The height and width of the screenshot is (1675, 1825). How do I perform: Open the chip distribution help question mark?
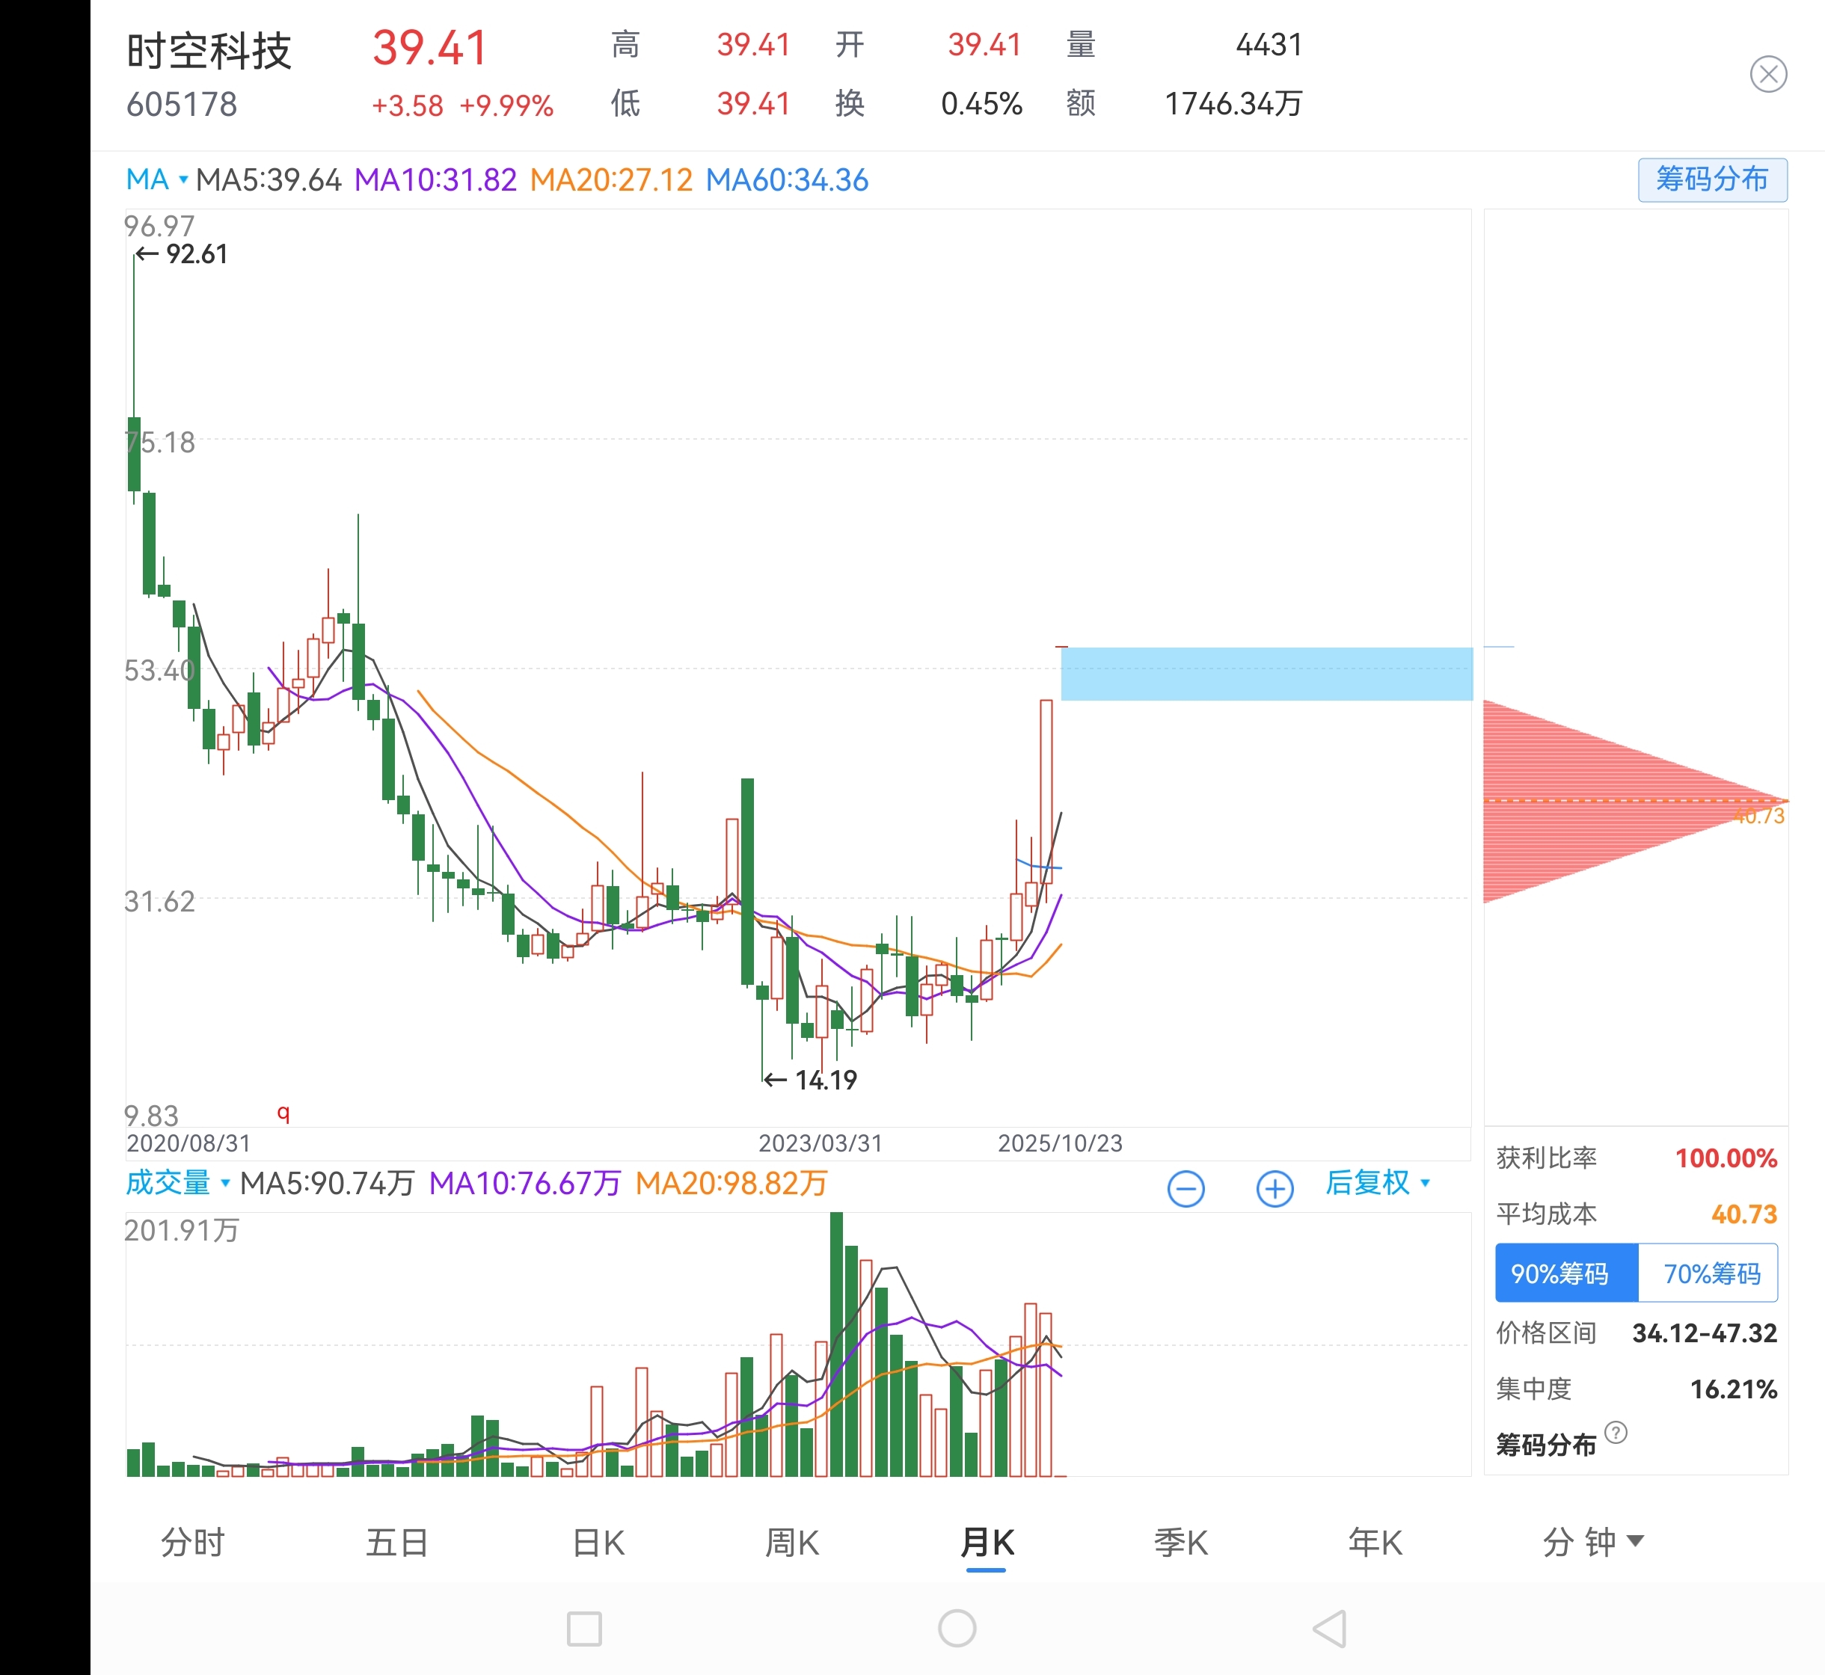point(1615,1432)
